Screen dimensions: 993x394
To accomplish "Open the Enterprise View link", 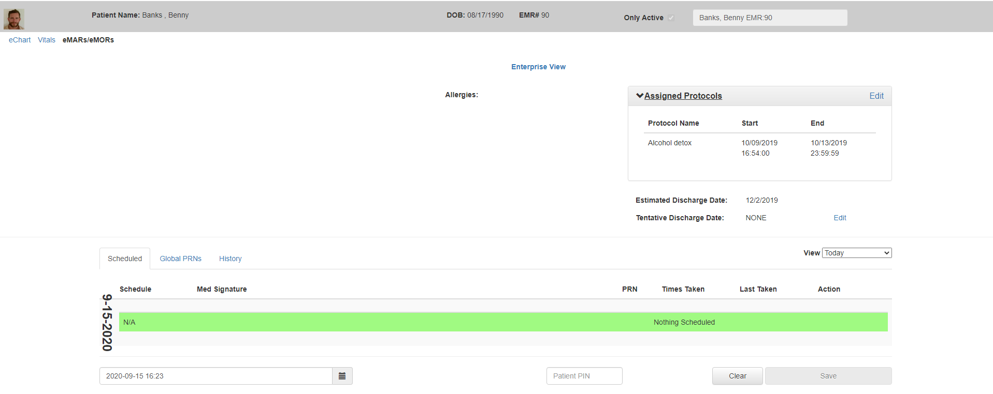I will pos(538,67).
